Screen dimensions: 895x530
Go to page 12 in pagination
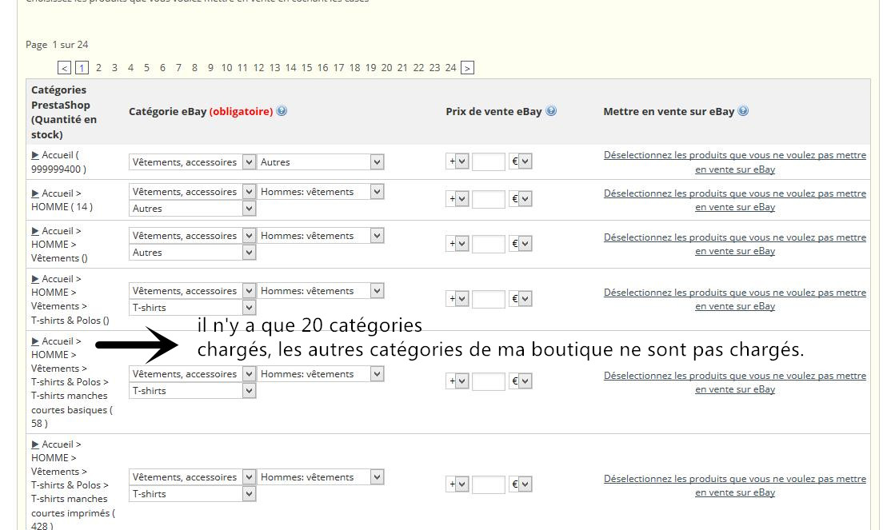click(258, 68)
